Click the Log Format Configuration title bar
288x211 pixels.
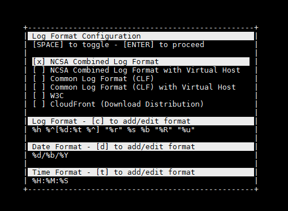[x=141, y=36]
